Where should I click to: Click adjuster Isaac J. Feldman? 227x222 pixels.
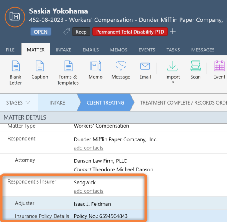[92, 204]
